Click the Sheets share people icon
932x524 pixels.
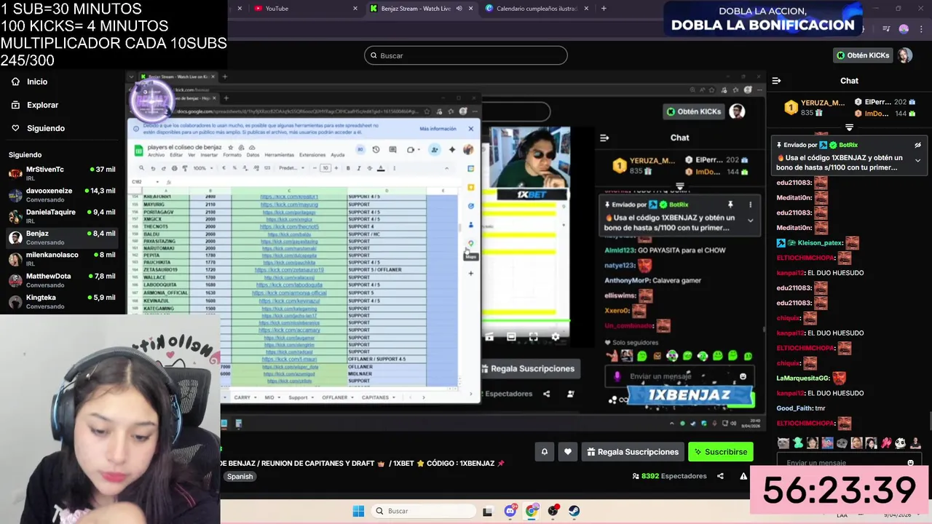[x=434, y=150]
